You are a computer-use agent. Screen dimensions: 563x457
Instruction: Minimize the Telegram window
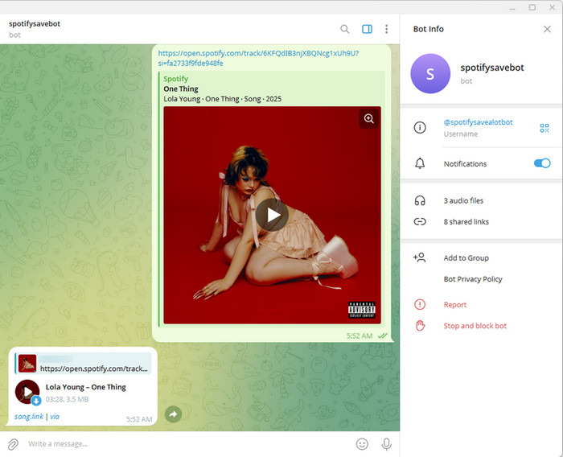click(512, 7)
